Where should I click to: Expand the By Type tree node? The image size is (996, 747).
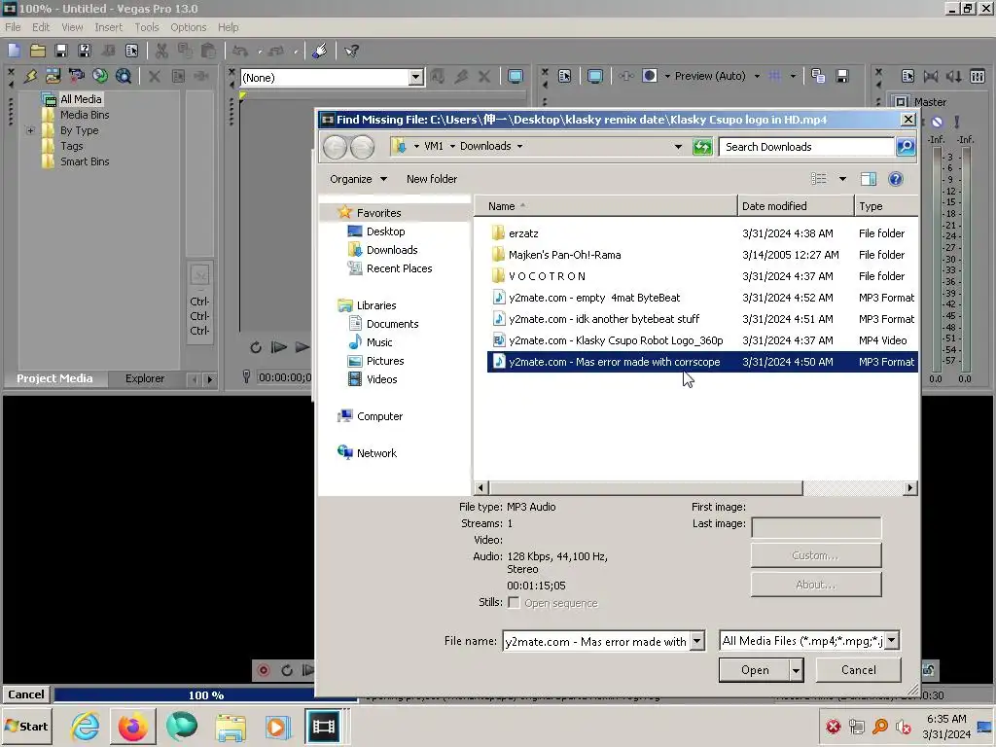[30, 131]
